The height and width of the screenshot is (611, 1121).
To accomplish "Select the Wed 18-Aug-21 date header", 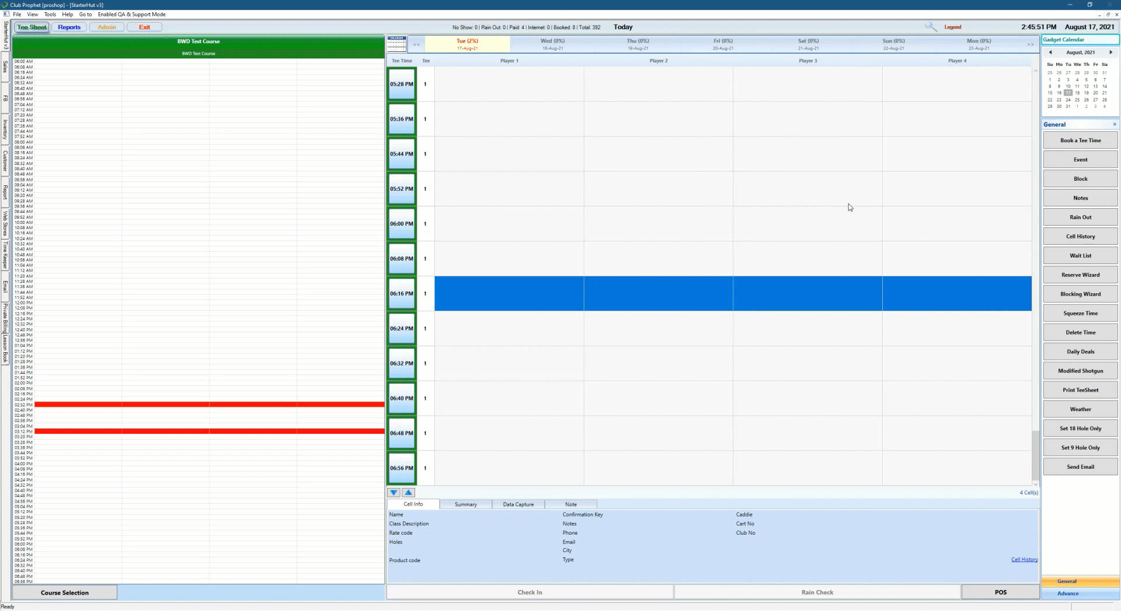I will tap(552, 44).
